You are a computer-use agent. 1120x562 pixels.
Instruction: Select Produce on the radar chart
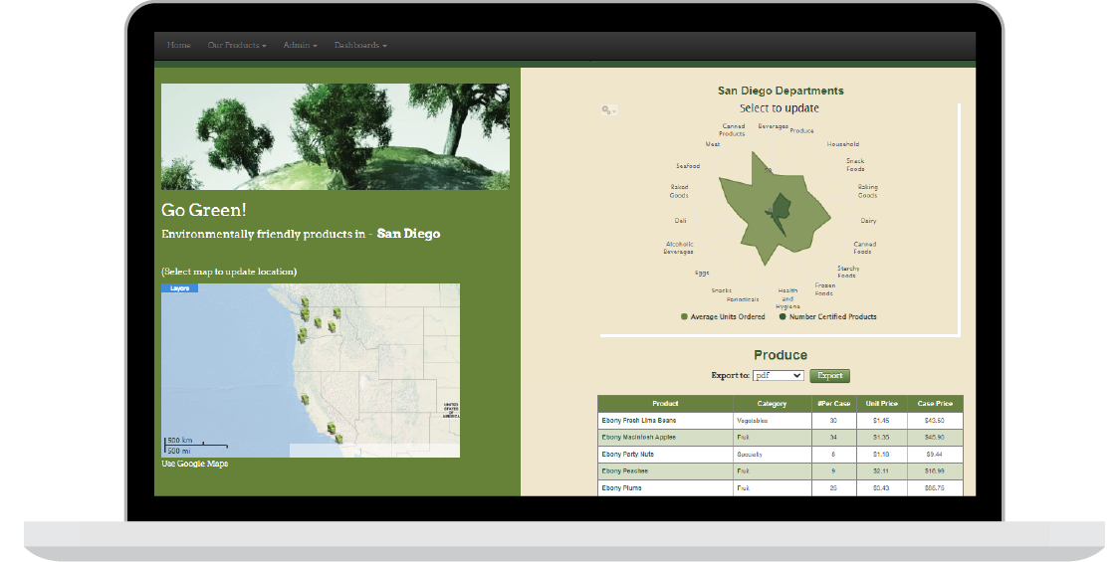click(801, 130)
